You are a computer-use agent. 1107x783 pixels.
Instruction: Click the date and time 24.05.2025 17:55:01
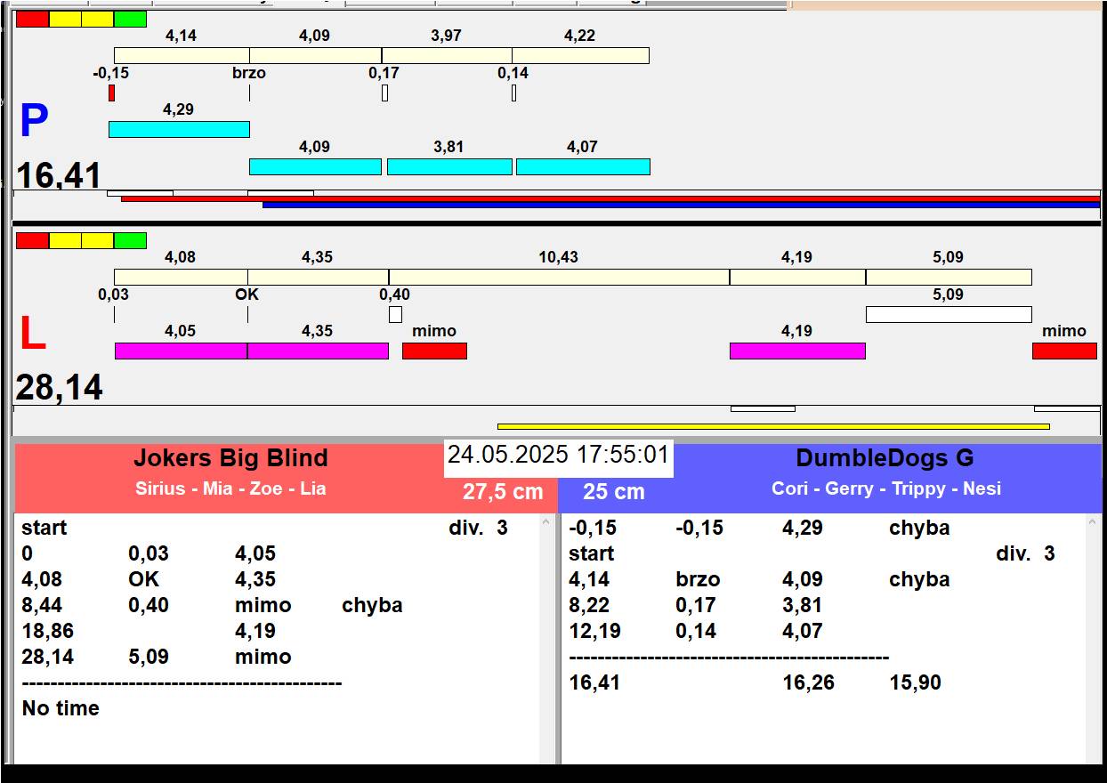point(558,455)
